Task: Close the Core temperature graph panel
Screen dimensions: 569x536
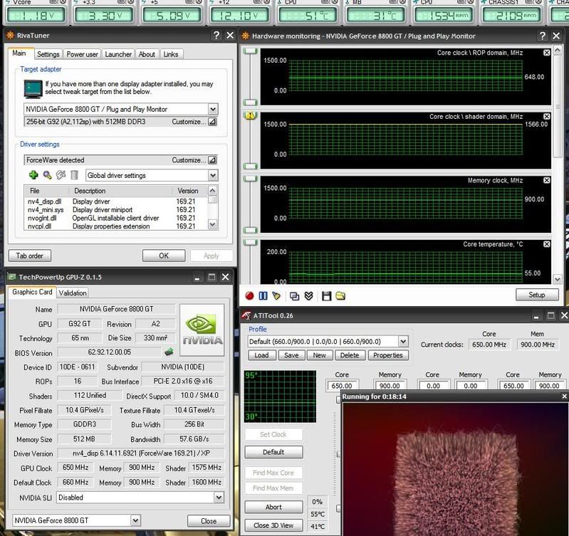Action: (546, 244)
